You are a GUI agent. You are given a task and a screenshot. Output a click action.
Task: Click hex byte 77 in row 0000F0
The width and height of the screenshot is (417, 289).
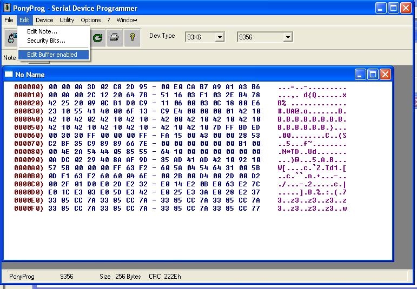(256, 209)
